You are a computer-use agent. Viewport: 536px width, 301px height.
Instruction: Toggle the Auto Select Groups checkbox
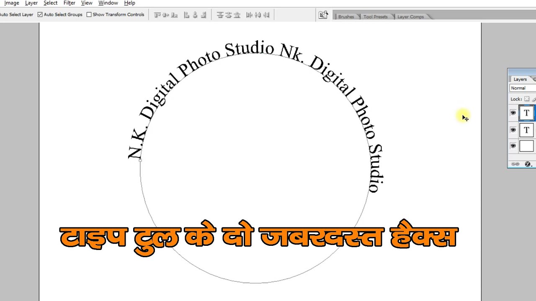(x=40, y=15)
